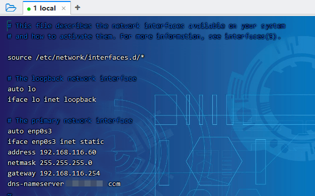Close the local session tab
Screen dimensions: 315x196
point(63,8)
